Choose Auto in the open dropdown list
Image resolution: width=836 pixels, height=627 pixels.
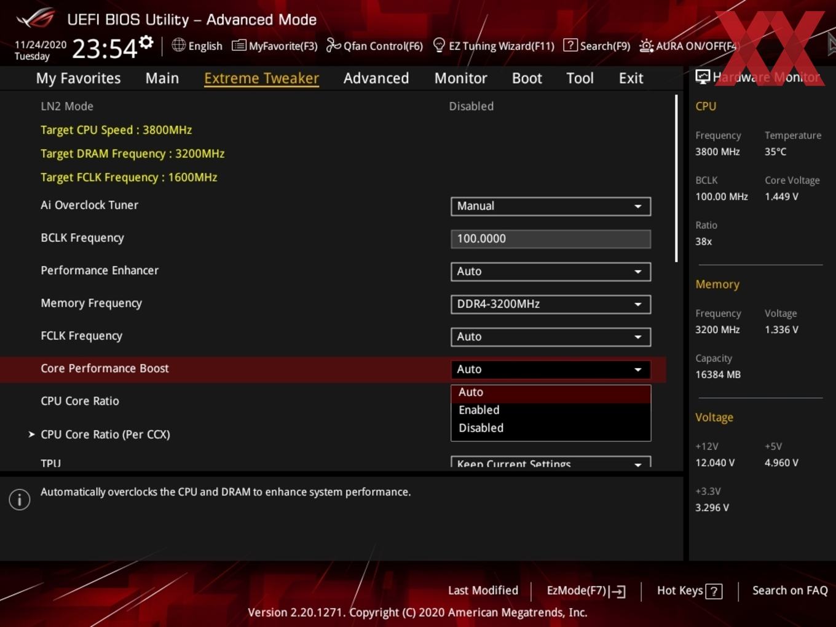(551, 393)
